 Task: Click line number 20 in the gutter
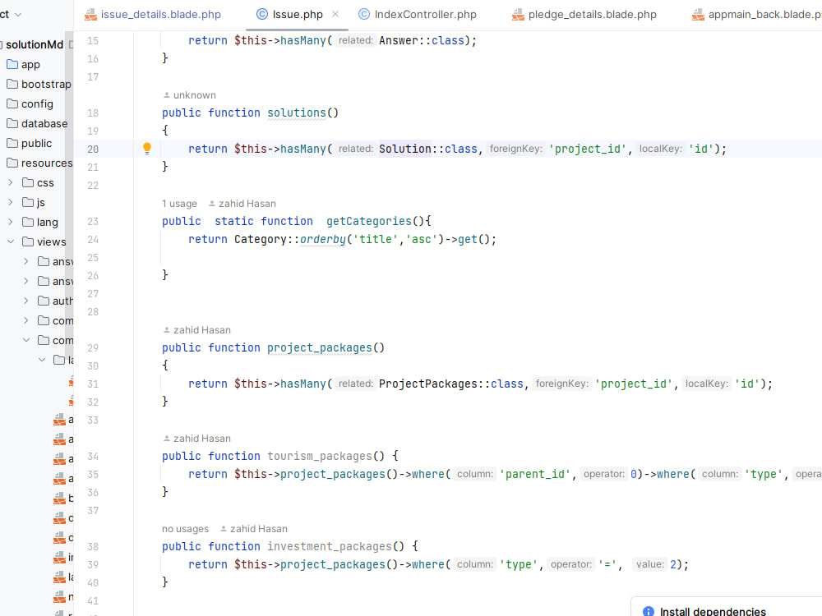point(93,149)
